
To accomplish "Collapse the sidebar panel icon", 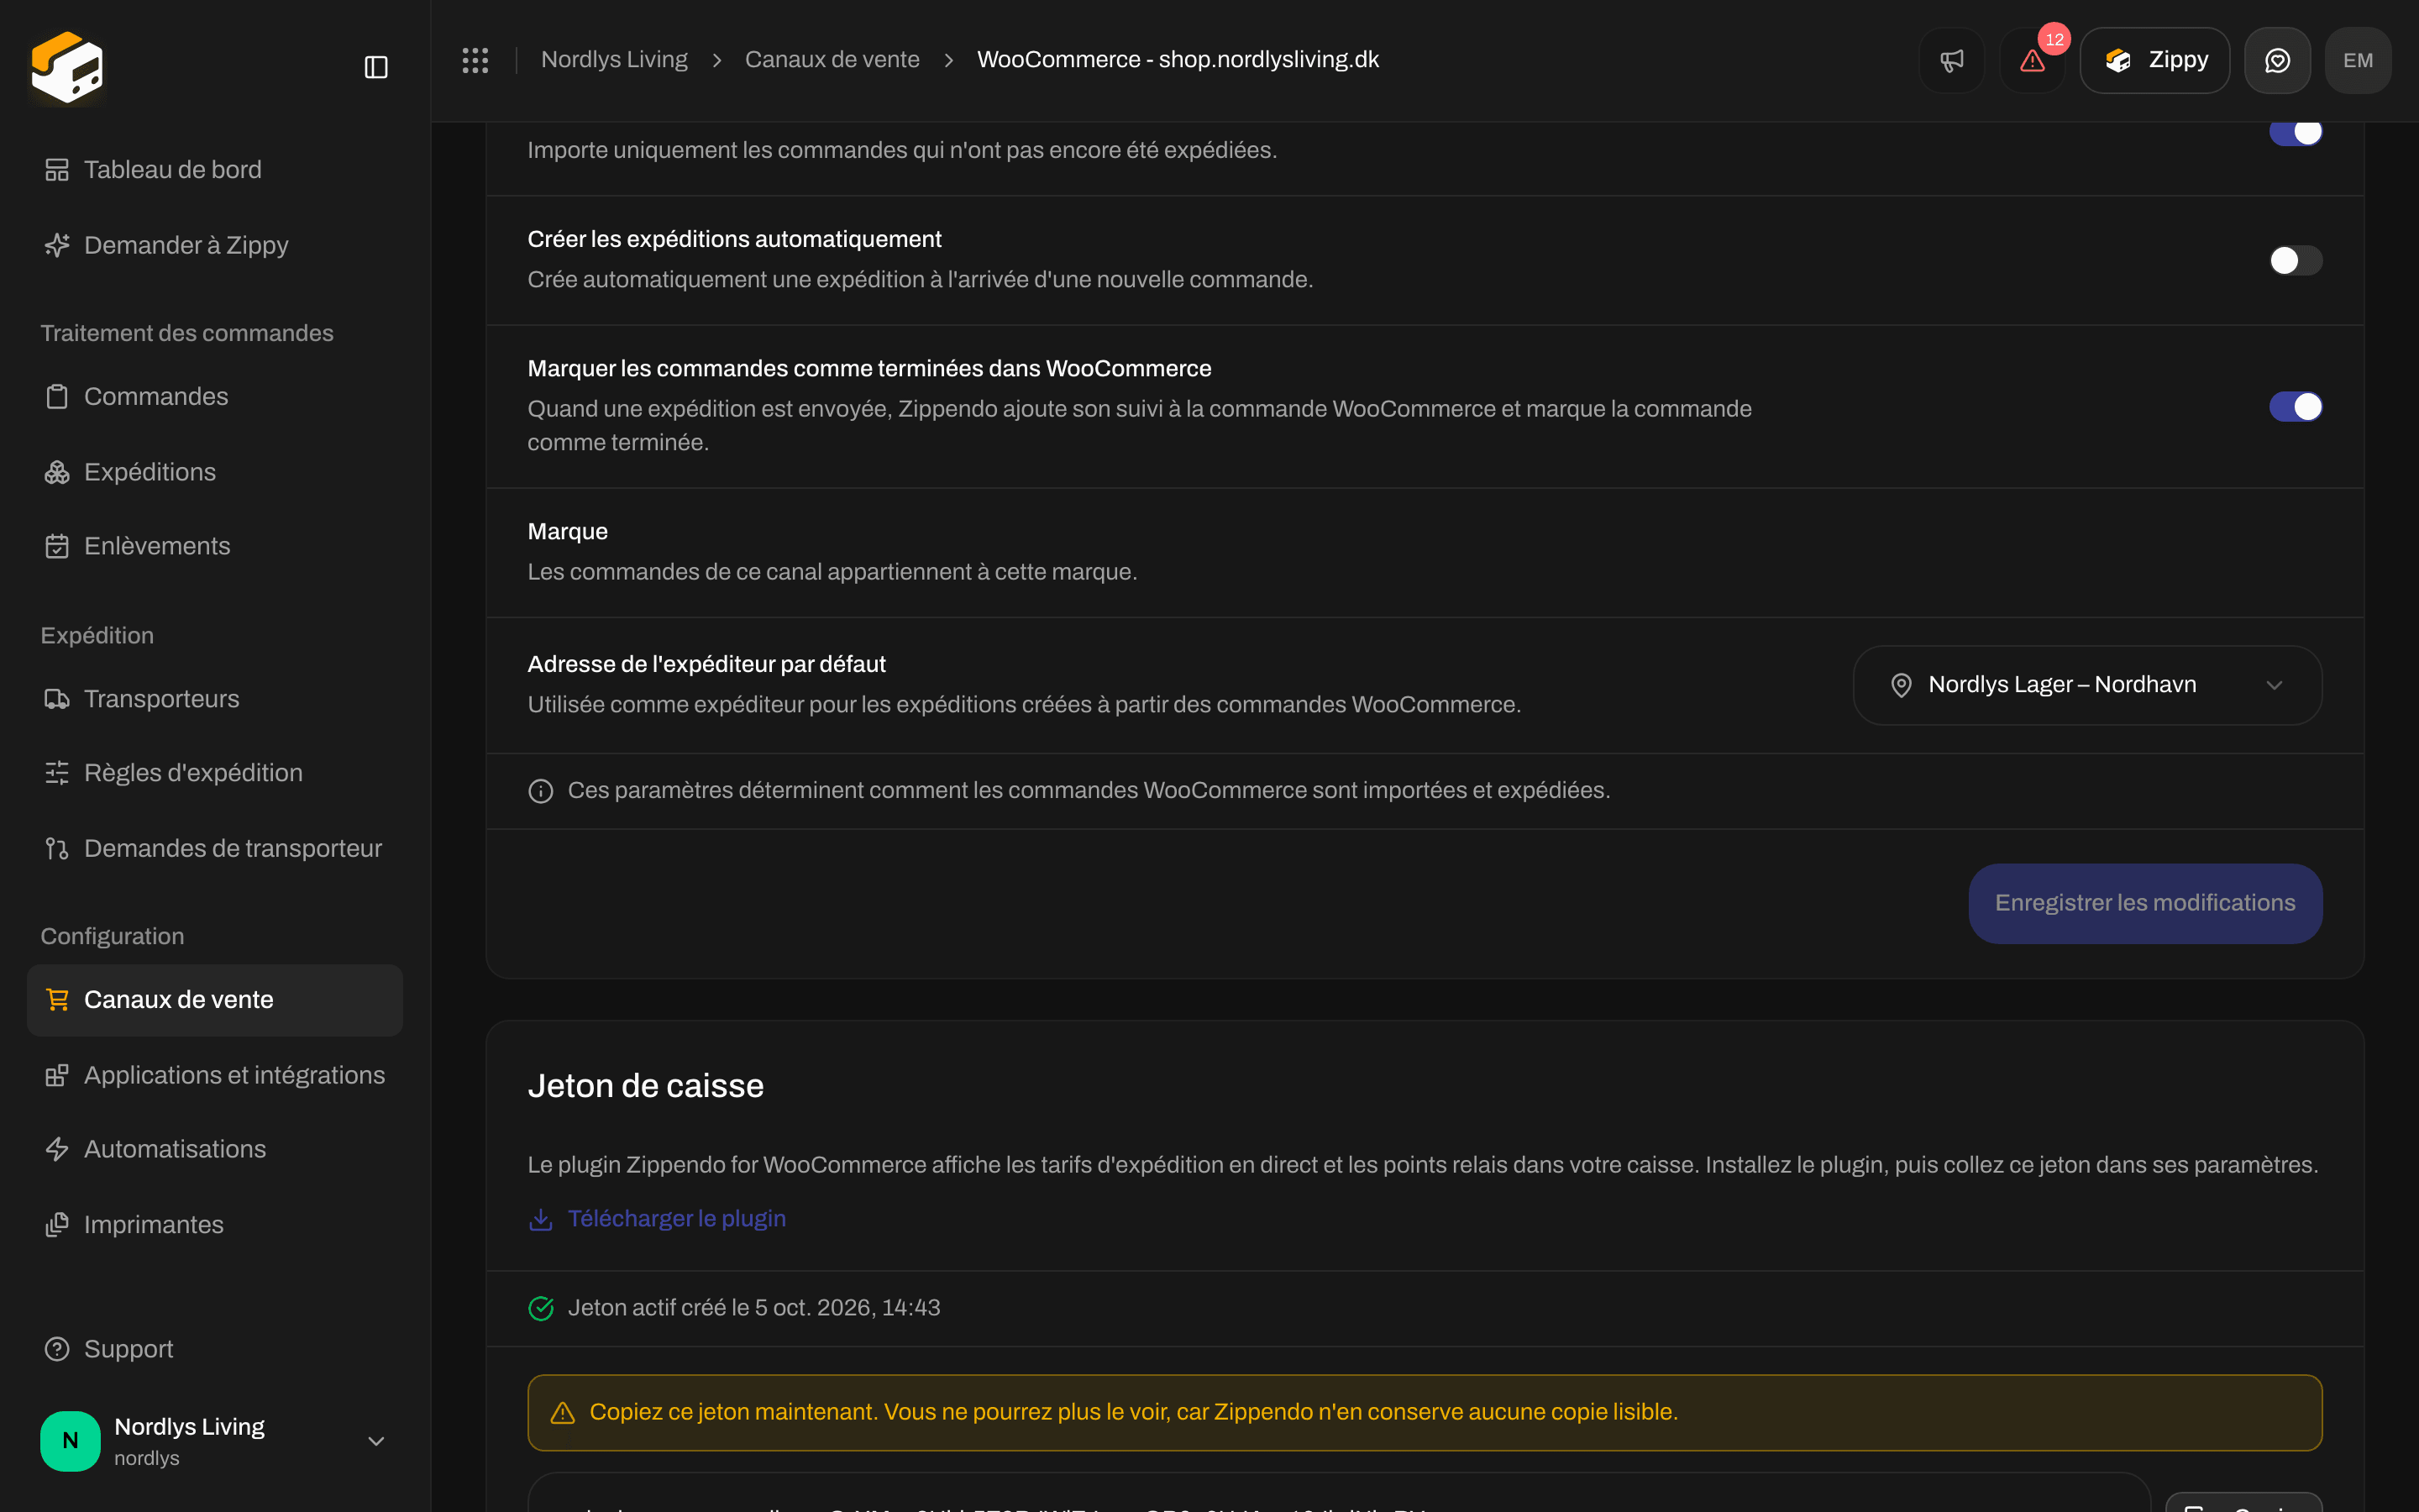I will coord(375,67).
